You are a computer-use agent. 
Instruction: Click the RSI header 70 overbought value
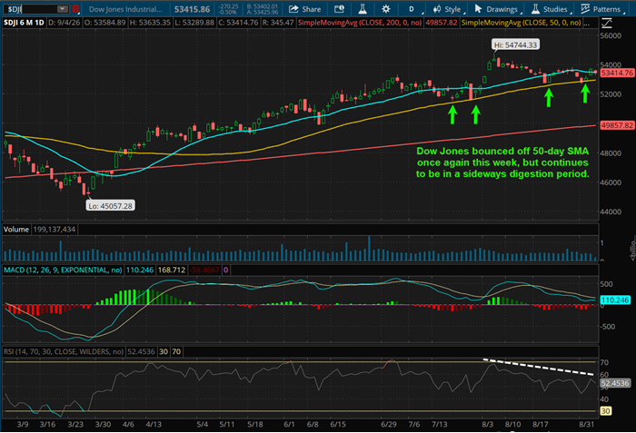tap(176, 351)
